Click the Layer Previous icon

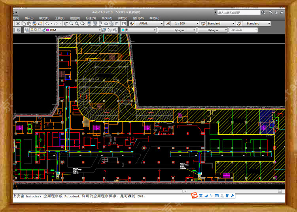110,30
